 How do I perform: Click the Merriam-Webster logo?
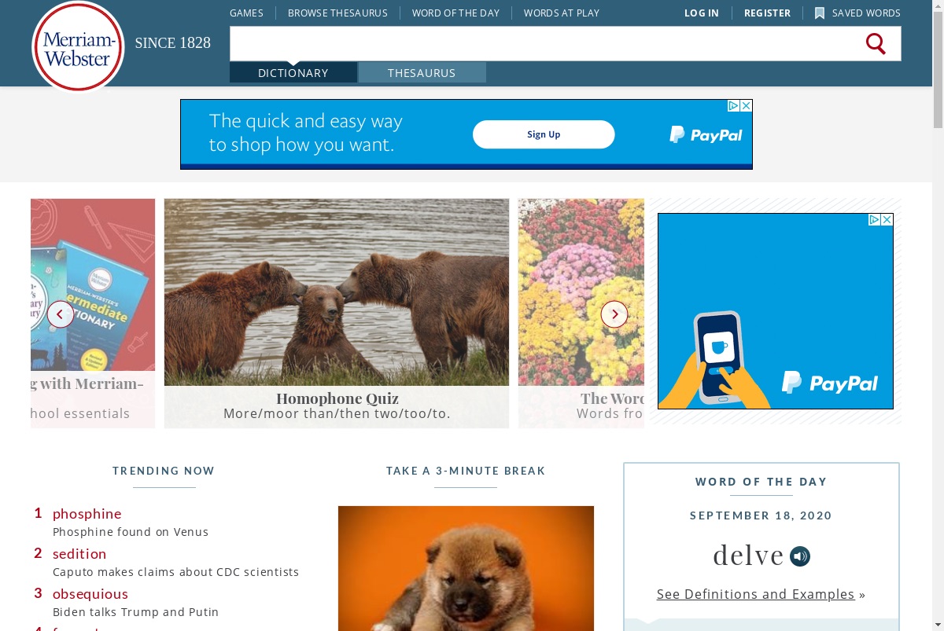[x=78, y=47]
